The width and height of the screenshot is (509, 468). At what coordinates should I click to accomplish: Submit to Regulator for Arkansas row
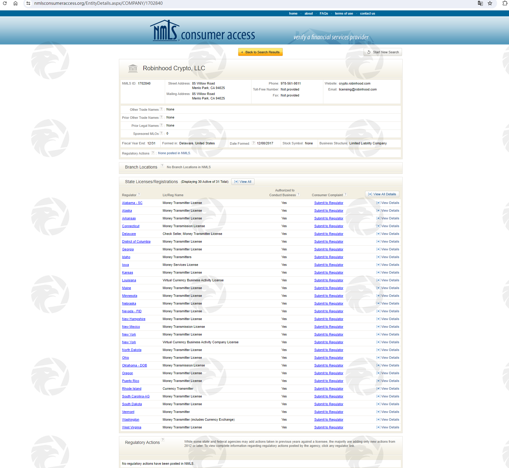[x=329, y=218]
